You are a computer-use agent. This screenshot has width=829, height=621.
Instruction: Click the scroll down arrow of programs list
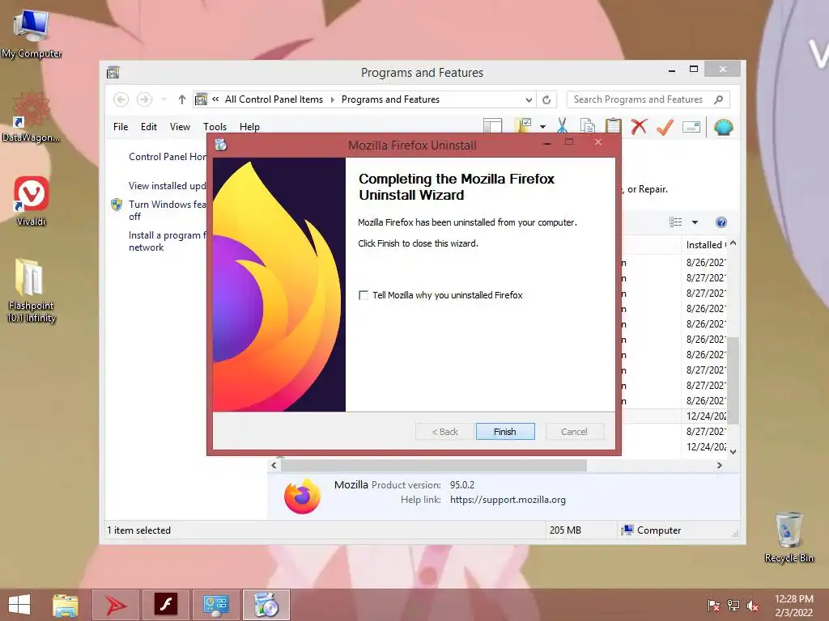733,451
